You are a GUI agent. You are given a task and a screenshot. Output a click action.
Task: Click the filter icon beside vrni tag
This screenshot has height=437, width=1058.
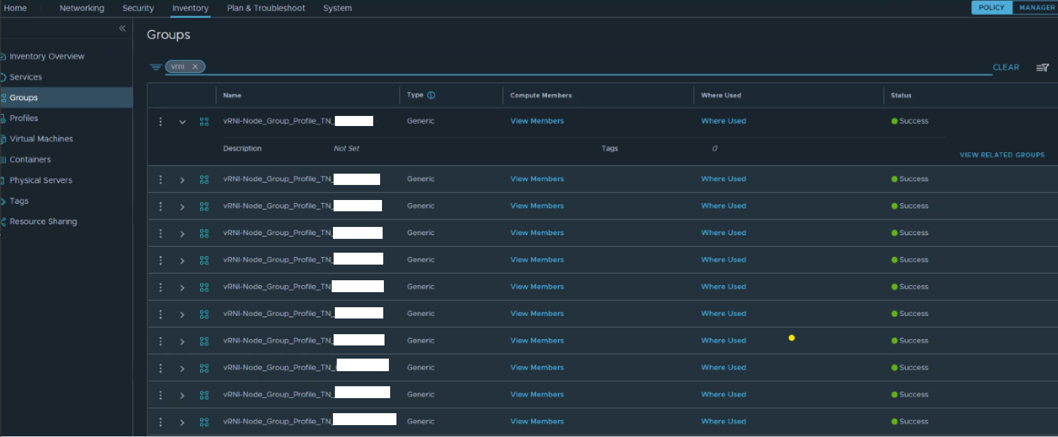[155, 67]
